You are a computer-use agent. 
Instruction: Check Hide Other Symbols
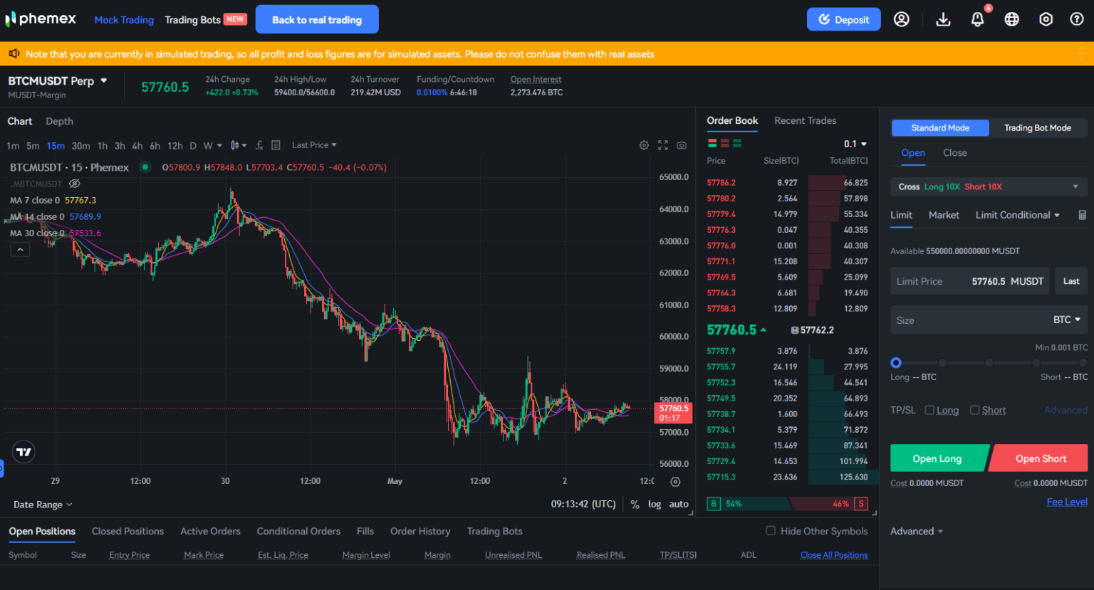771,531
